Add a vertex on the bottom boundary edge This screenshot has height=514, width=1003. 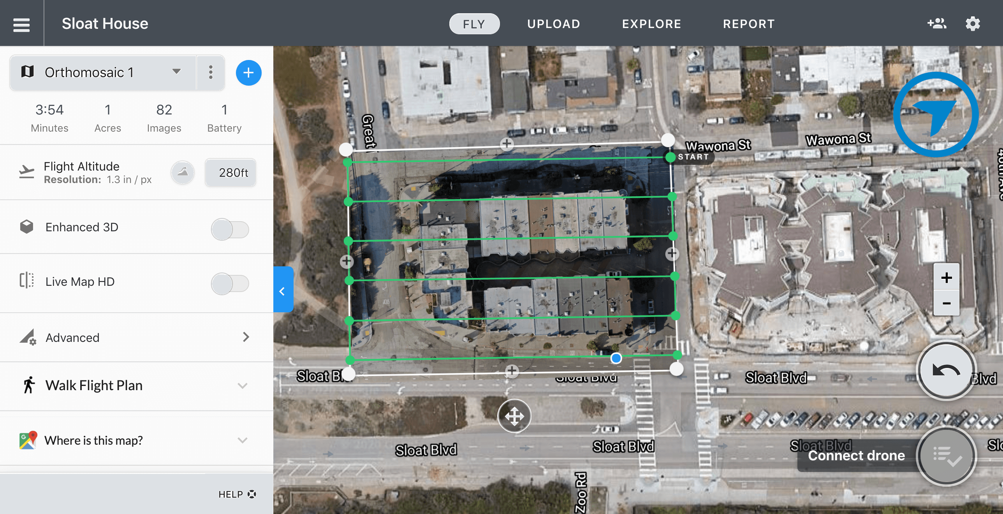pyautogui.click(x=512, y=371)
